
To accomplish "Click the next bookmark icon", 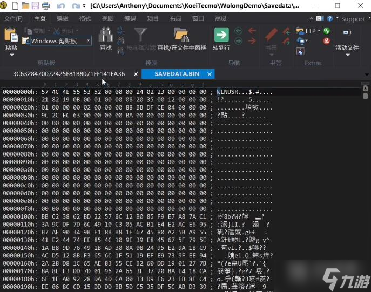I will pyautogui.click(x=286, y=41).
